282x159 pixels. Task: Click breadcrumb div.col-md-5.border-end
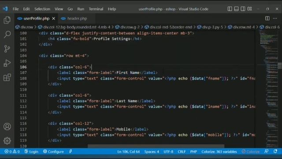tap(168, 27)
